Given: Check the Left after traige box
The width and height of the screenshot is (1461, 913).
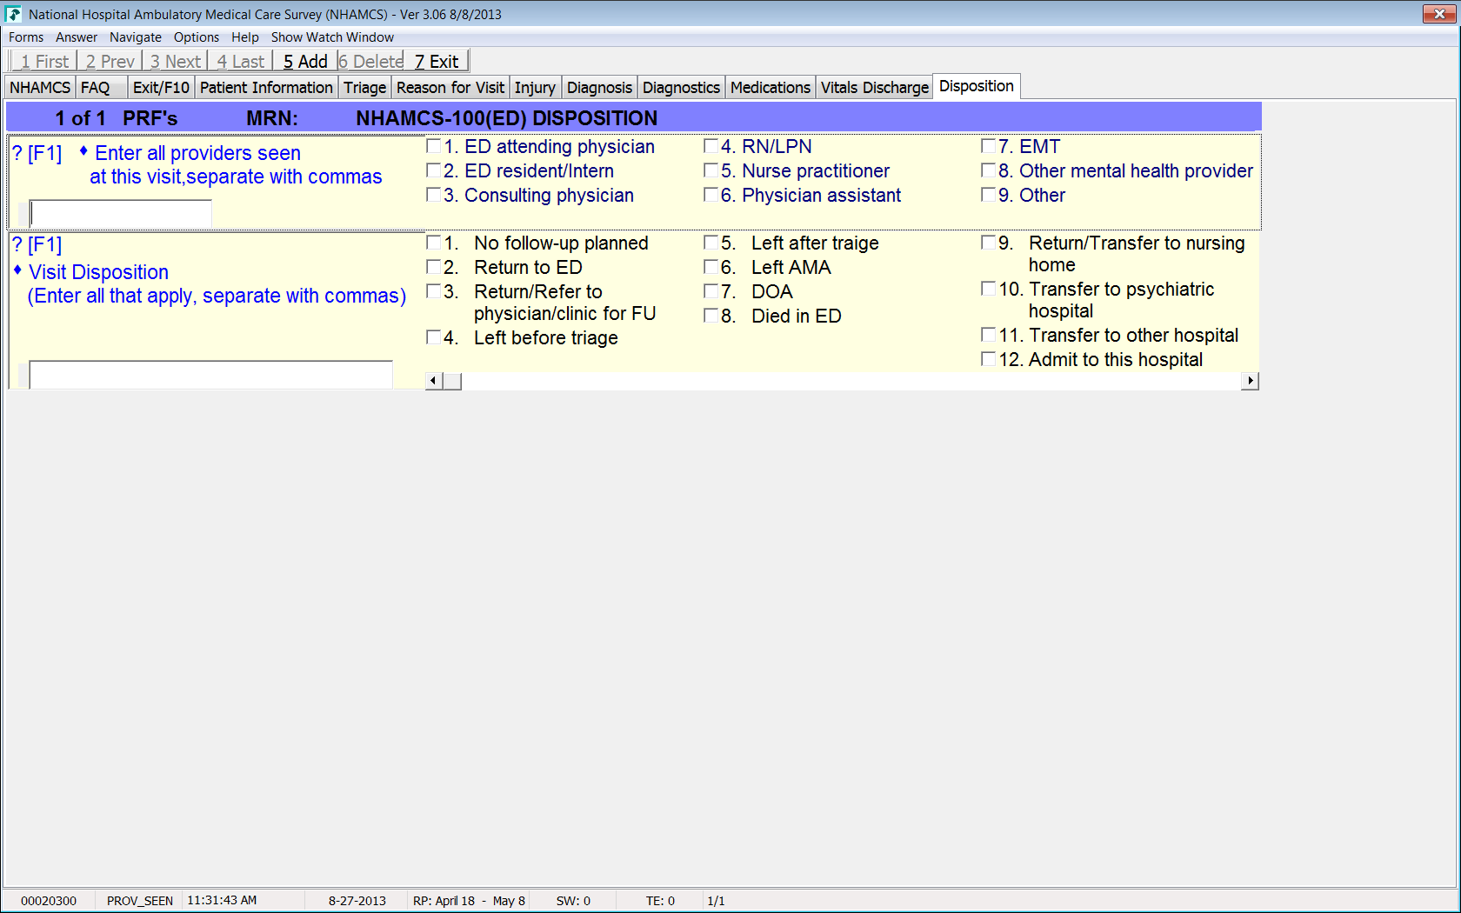Looking at the screenshot, I should tap(710, 243).
